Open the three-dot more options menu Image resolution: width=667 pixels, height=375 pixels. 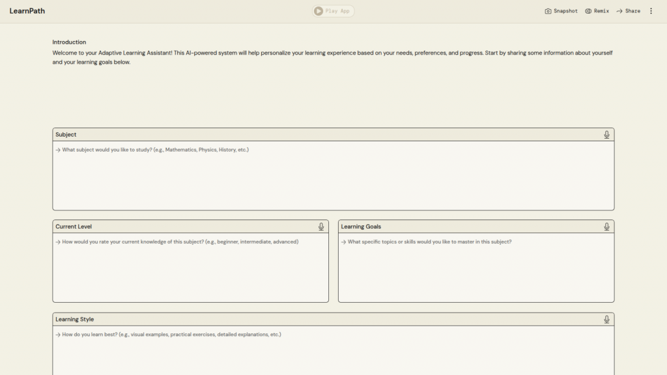(651, 11)
